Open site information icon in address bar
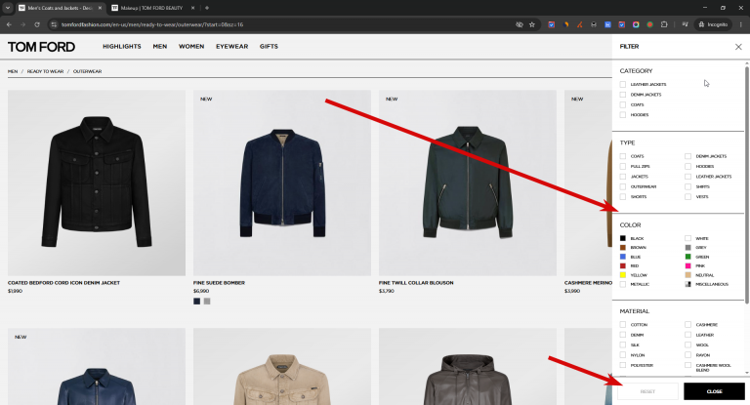750x405 pixels. [54, 24]
